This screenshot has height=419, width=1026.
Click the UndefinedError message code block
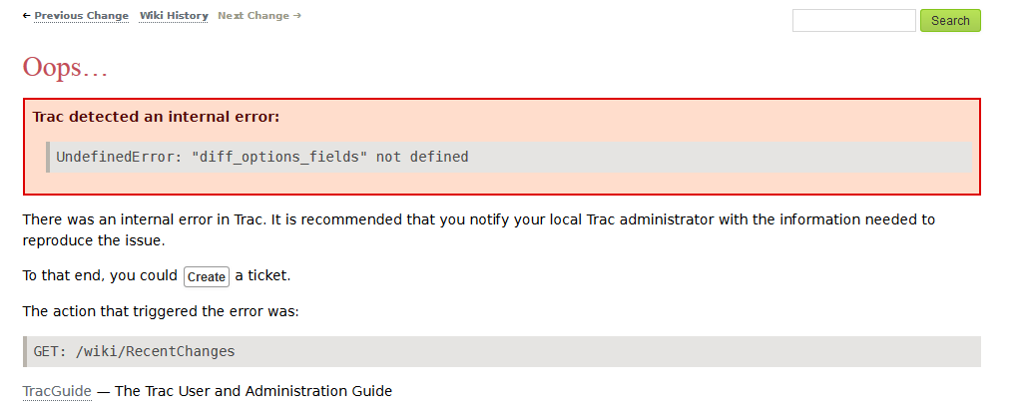(x=508, y=157)
